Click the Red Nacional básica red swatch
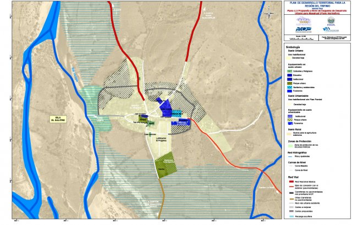 tap(290, 180)
